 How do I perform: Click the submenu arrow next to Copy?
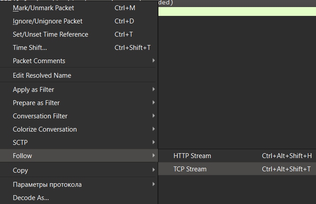click(154, 170)
